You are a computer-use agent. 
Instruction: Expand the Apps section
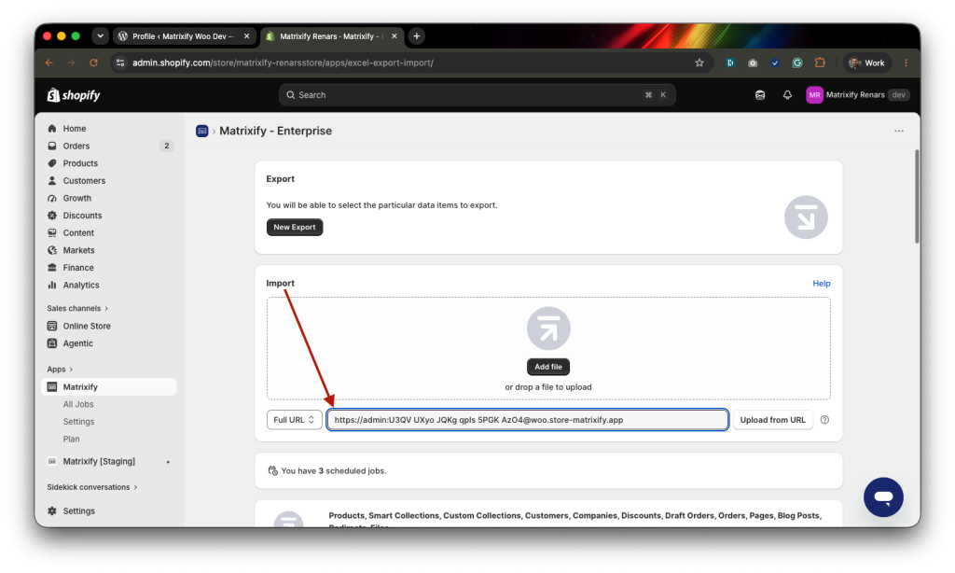[60, 370]
